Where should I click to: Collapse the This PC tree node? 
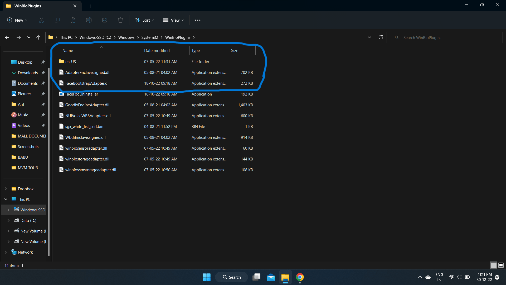(6, 199)
